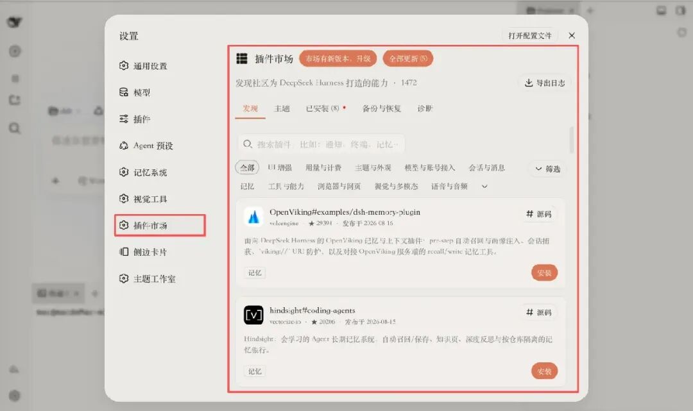
Task: Click 记忆 tag on OpenViking card
Action: coord(255,273)
